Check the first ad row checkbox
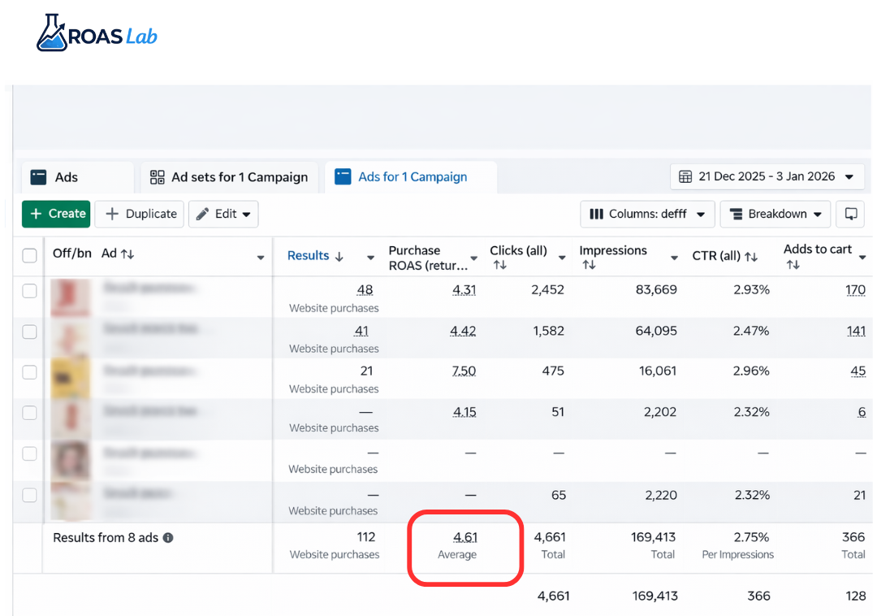The height and width of the screenshot is (616, 877). tap(29, 290)
